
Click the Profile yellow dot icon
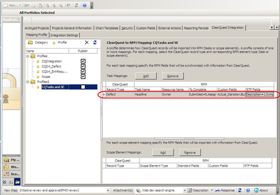pyautogui.click(x=54, y=43)
